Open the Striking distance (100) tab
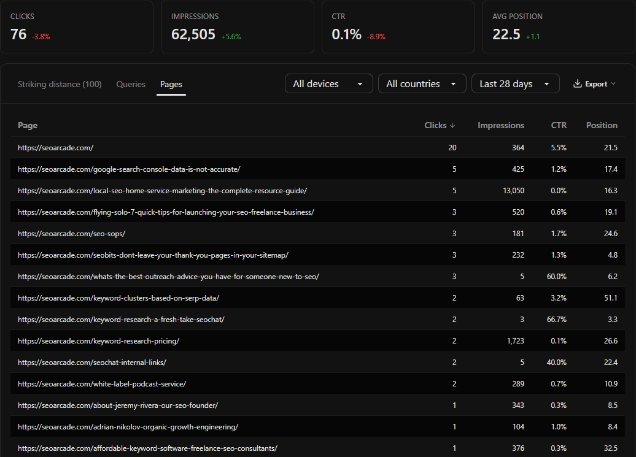The width and height of the screenshot is (636, 457). [60, 84]
